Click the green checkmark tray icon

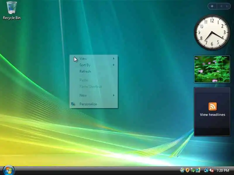(193, 170)
